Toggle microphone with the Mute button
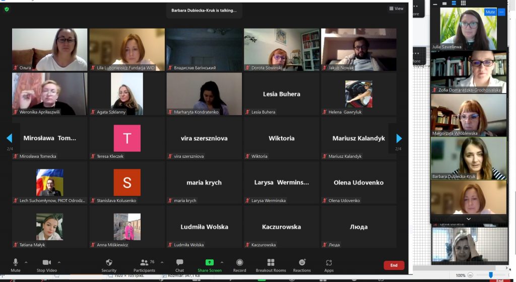Viewport: 516px width, 282px height. click(16, 264)
